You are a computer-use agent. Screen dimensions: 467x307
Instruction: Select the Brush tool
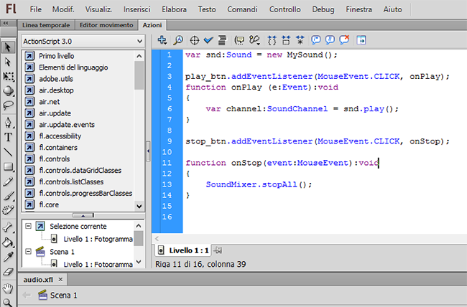(x=8, y=196)
